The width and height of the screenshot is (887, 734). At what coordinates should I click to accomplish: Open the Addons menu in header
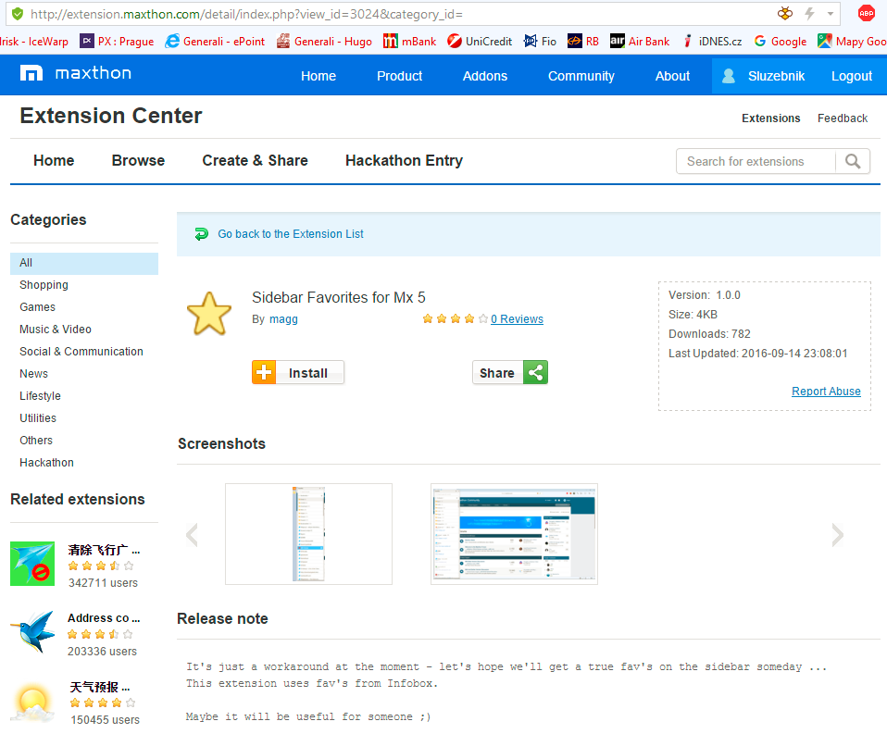[x=485, y=76]
